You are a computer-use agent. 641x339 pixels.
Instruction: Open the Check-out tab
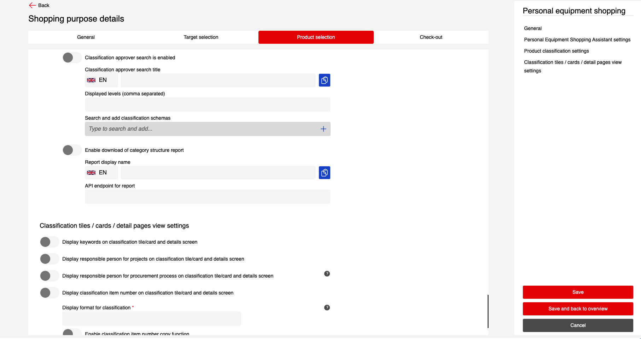point(431,37)
